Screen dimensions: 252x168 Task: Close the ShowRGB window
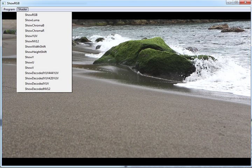click(x=245, y=2)
